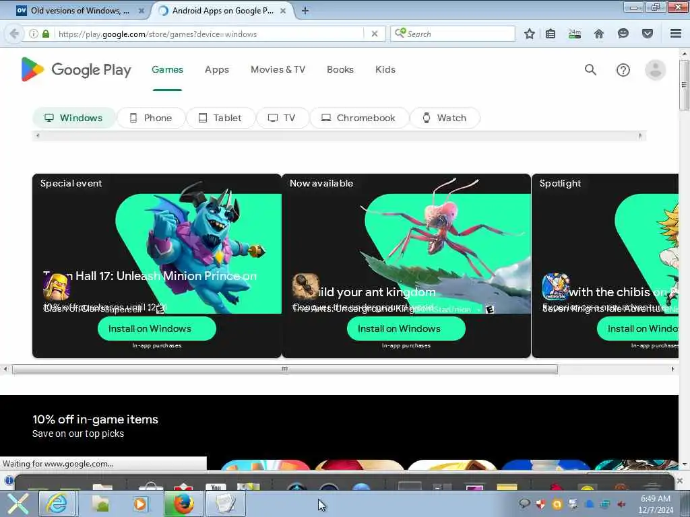
Task: Click the Firefox Search box
Action: (453, 34)
